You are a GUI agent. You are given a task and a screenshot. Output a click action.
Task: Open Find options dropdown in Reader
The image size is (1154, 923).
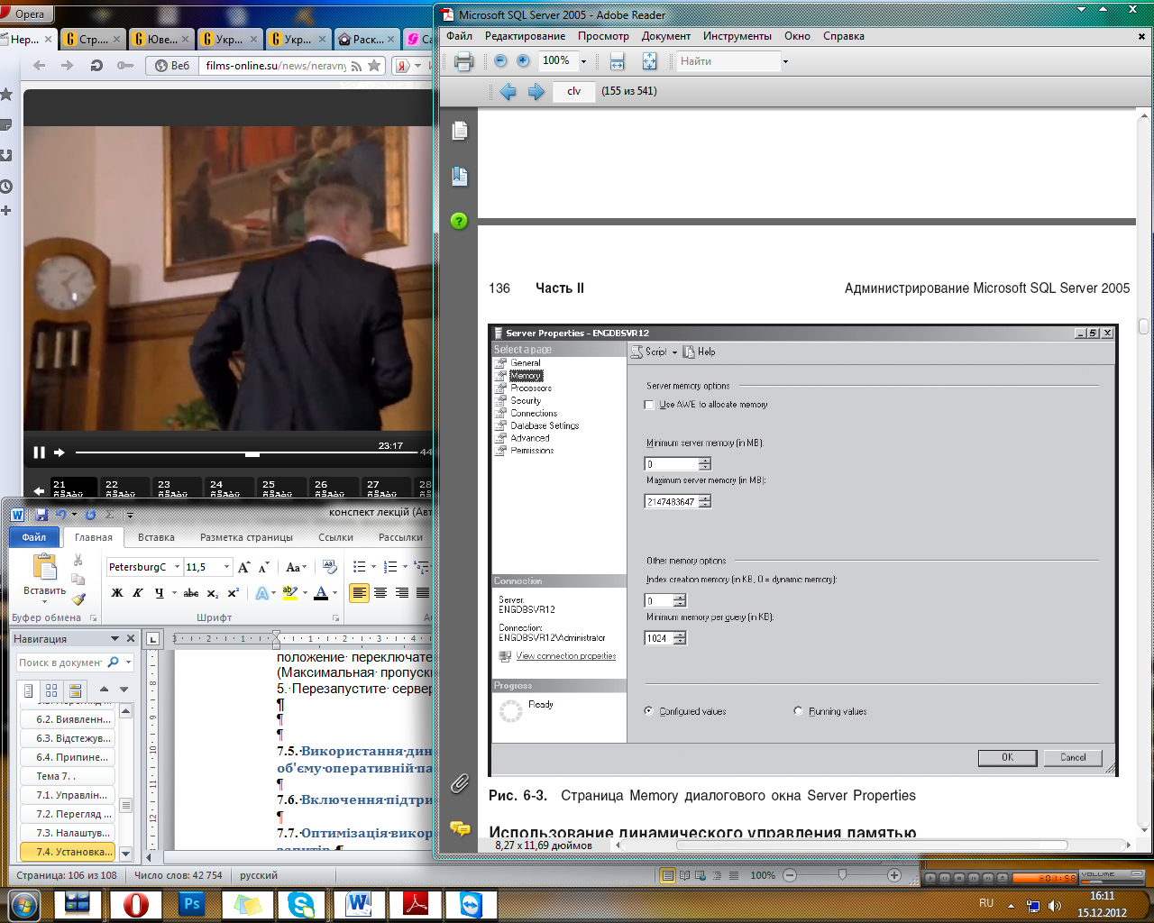tap(785, 61)
